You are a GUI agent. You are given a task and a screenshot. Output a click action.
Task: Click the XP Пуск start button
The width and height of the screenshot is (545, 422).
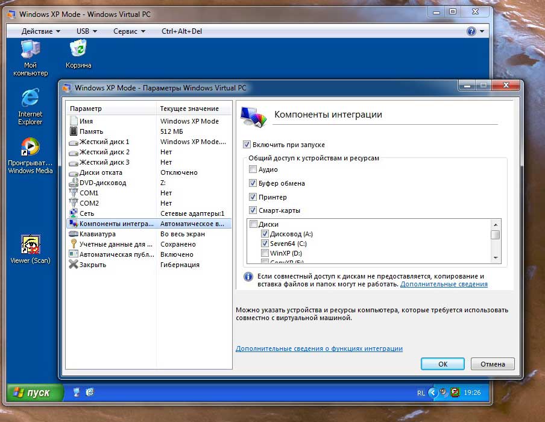[35, 393]
